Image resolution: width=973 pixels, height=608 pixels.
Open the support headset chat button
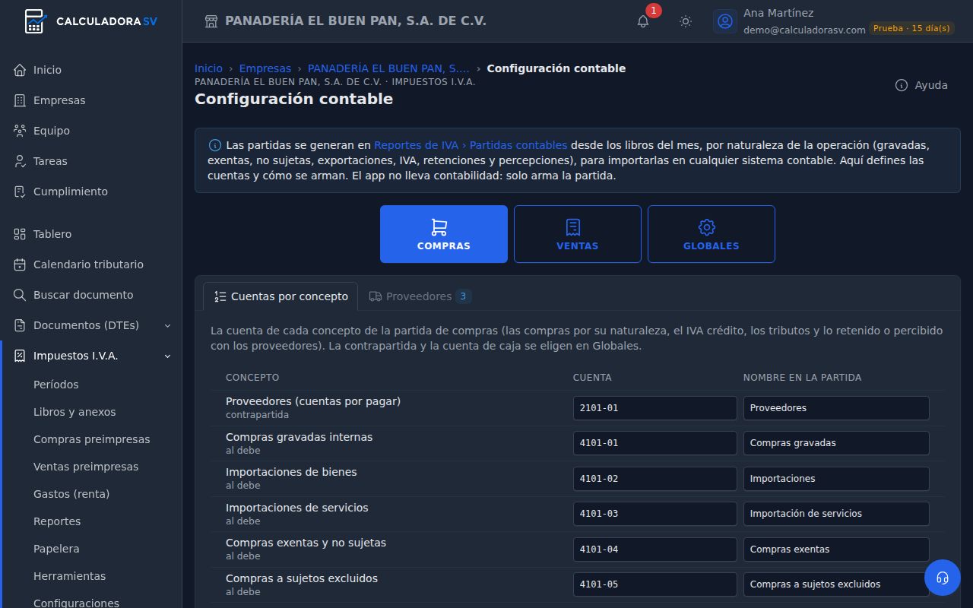(943, 578)
